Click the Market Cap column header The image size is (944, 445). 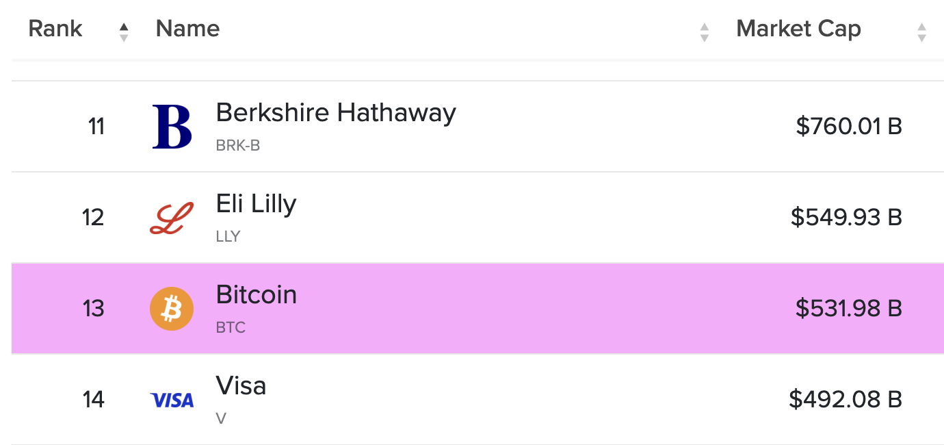pos(798,29)
